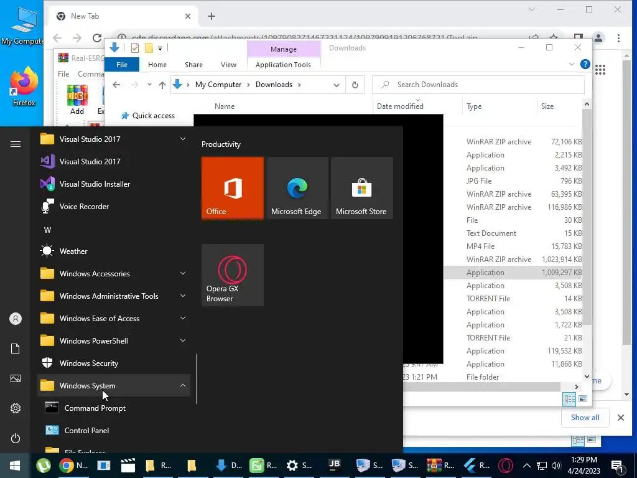Click the Start menu hamburger expand icon
The height and width of the screenshot is (478, 637).
tap(16, 144)
